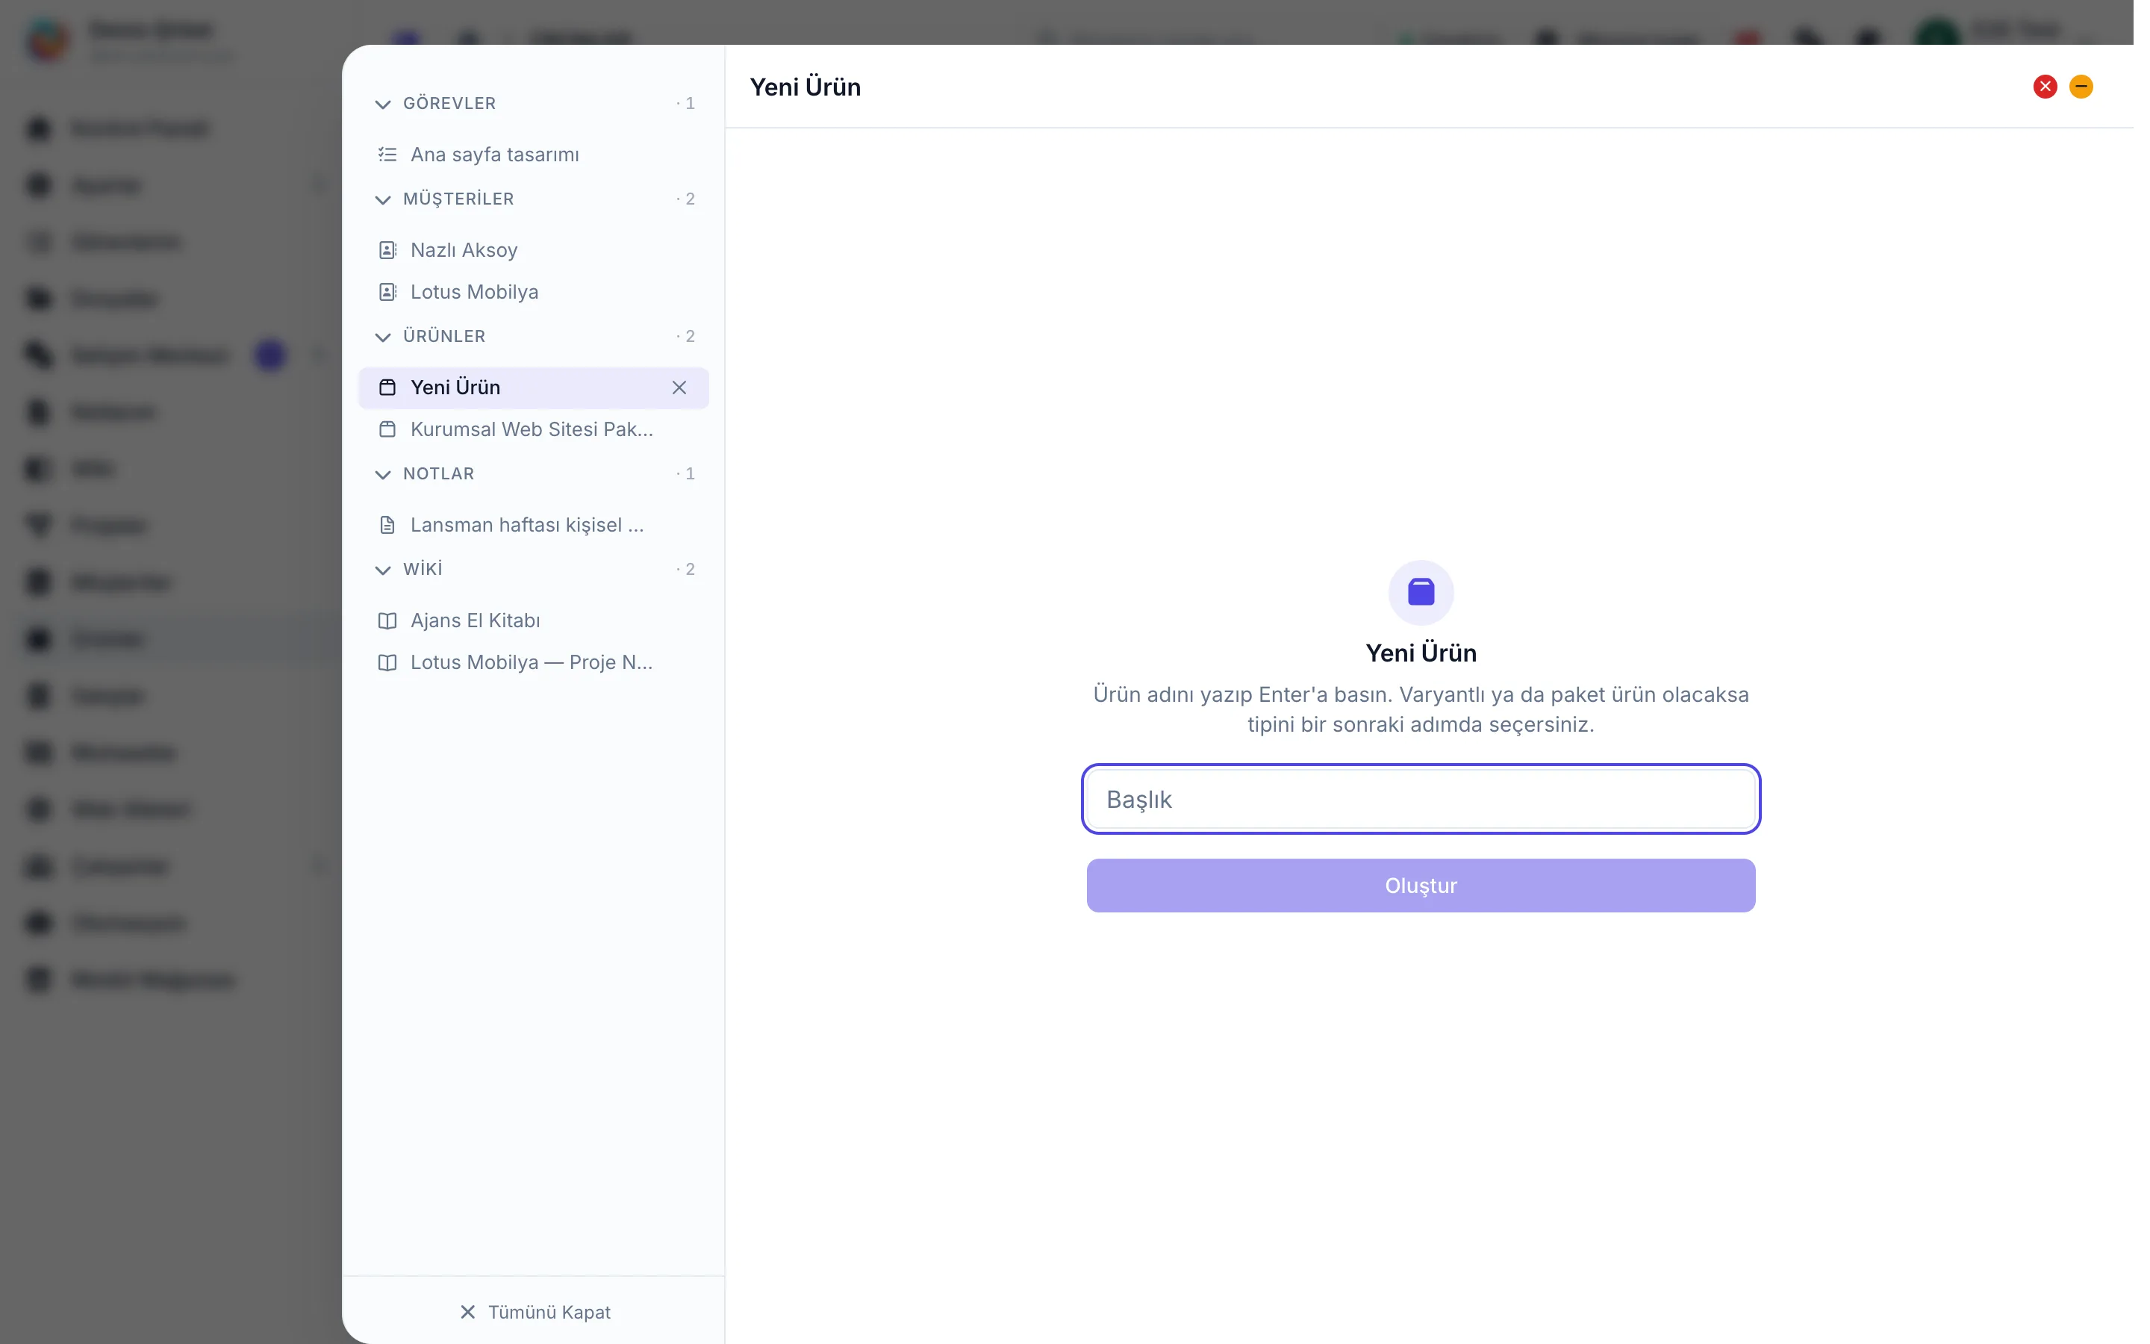Open the Lansman haftası kişisel note
The image size is (2150, 1344).
(533, 526)
